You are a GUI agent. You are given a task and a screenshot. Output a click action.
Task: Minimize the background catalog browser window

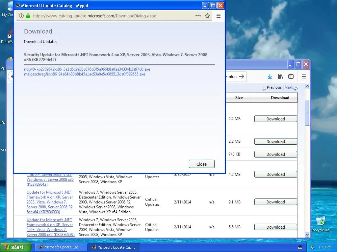(290, 64)
